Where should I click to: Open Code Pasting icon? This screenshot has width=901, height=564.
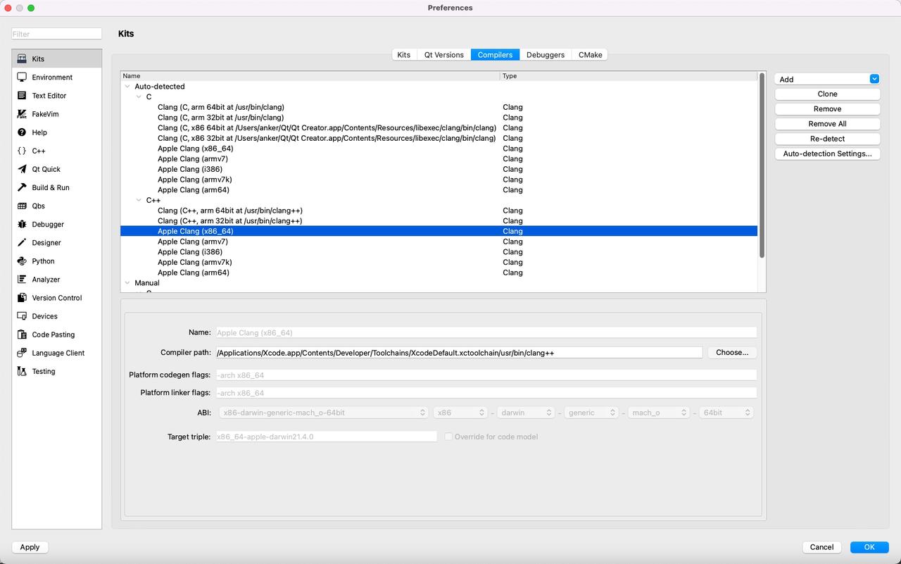tap(22, 334)
